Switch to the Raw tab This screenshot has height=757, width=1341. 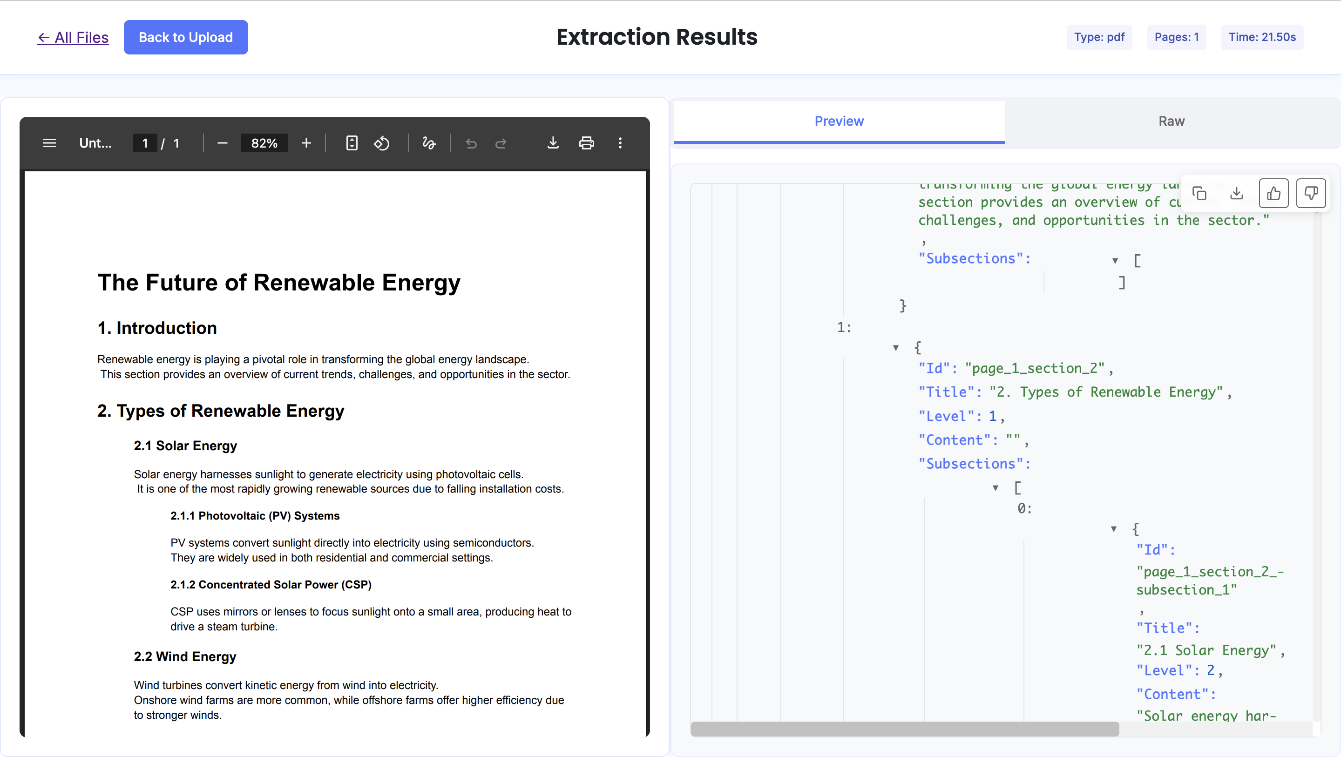click(x=1172, y=122)
